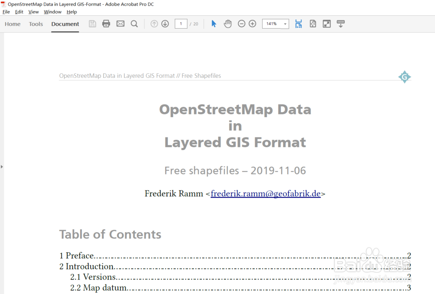Activate the Hand pan tool
Viewport: 435px width, 294px height.
click(228, 24)
